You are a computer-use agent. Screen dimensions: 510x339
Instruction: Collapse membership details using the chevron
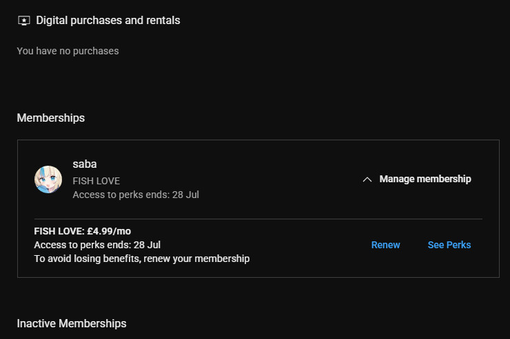(367, 179)
